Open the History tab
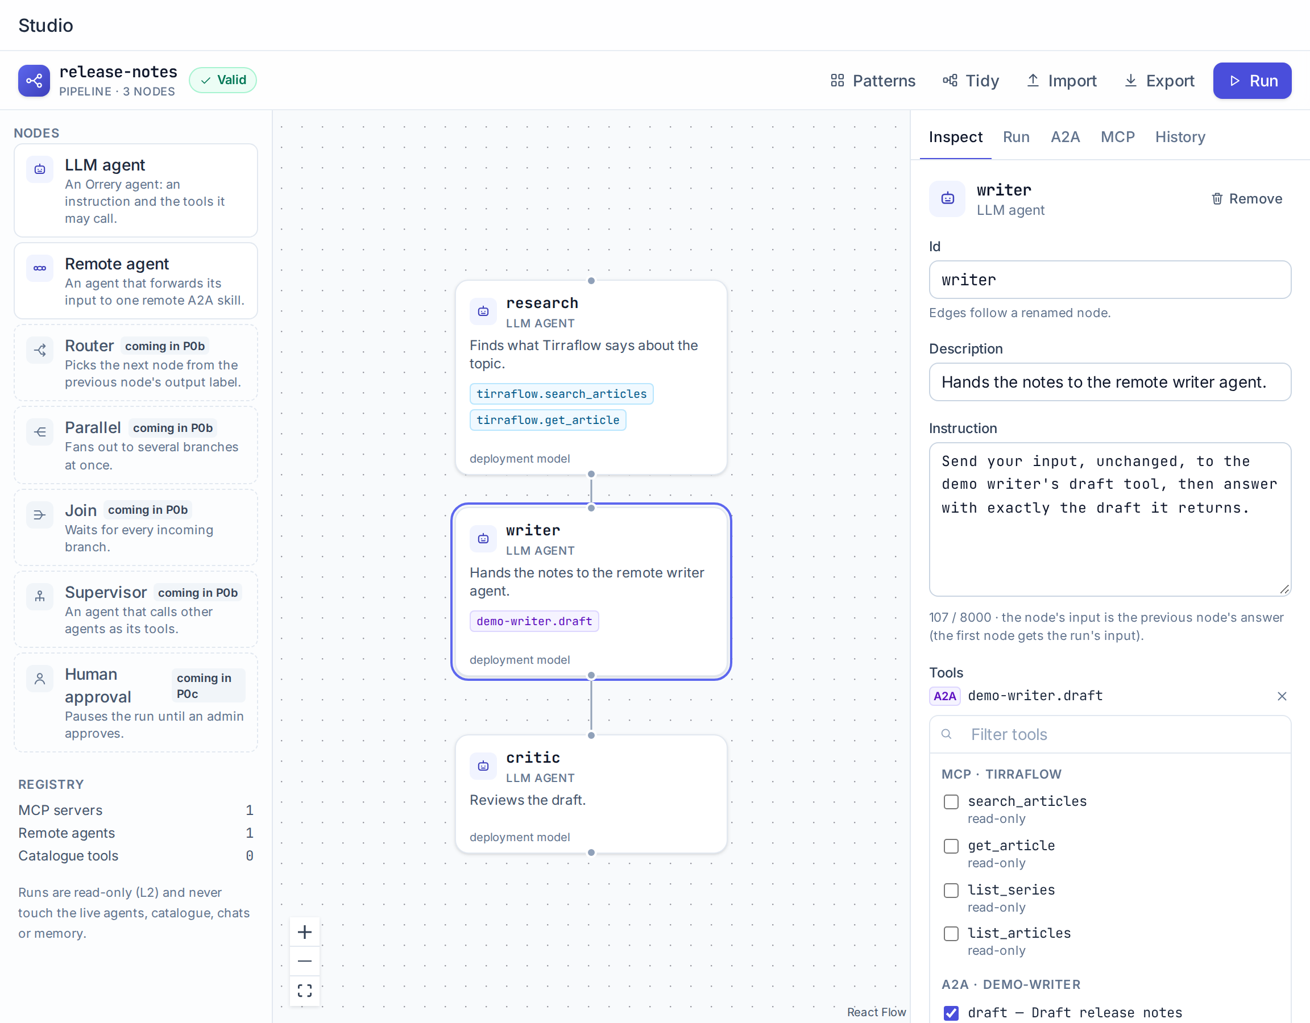The image size is (1310, 1023). tap(1180, 138)
